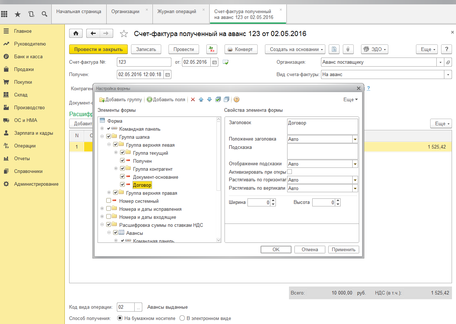This screenshot has height=324, width=456.
Task: Open Покупки section in sidebar
Action: coord(23,82)
